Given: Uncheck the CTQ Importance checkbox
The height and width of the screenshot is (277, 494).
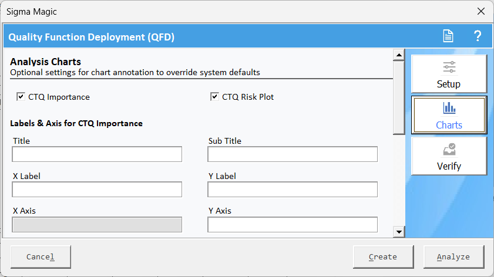Looking at the screenshot, I should (21, 97).
